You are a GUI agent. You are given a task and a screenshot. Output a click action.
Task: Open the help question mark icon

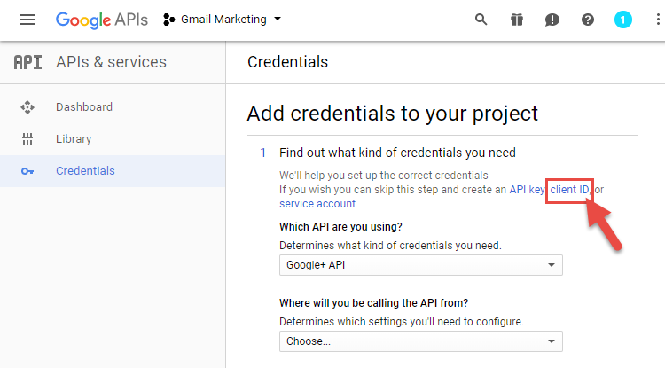point(587,20)
